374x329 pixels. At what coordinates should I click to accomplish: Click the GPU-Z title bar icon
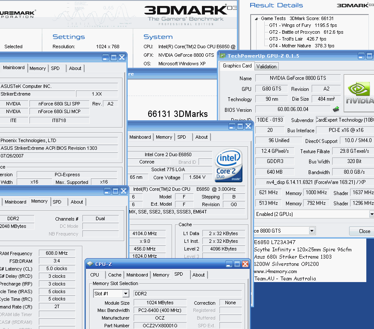pos(222,55)
